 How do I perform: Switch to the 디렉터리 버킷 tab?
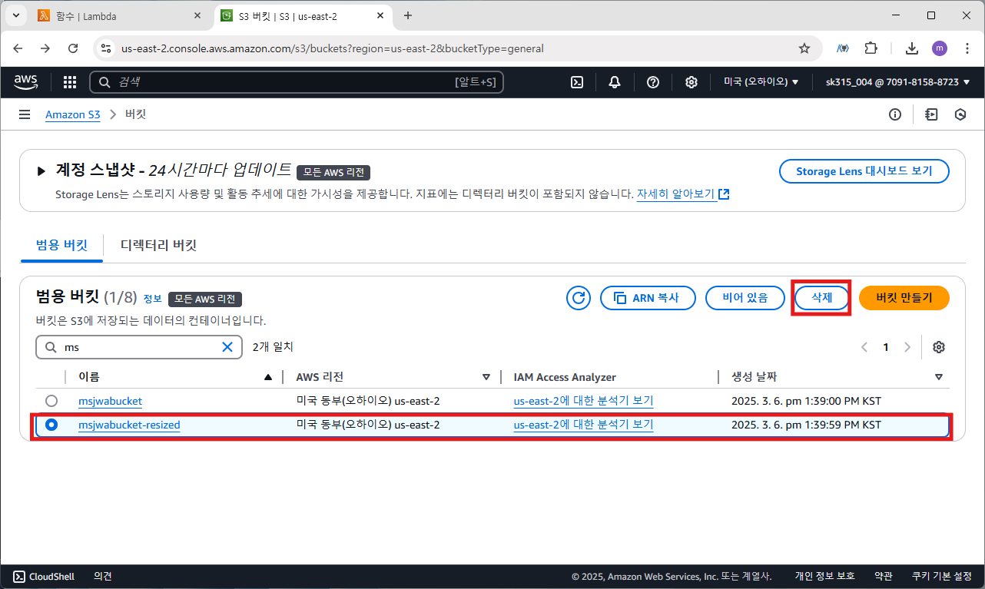[x=158, y=246]
